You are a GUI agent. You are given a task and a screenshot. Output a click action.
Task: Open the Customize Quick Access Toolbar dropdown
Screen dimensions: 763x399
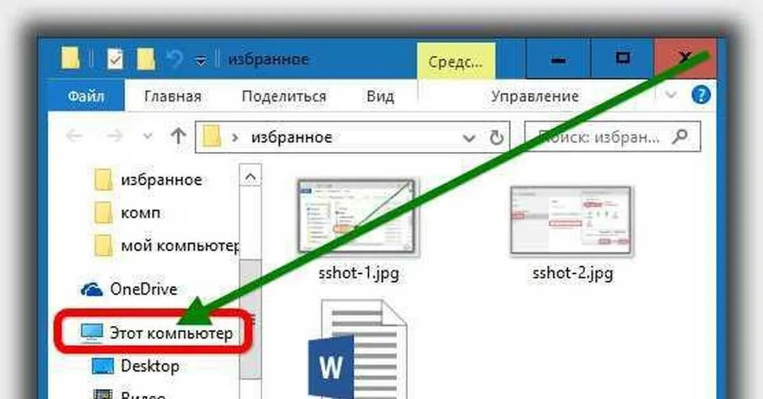click(x=201, y=60)
